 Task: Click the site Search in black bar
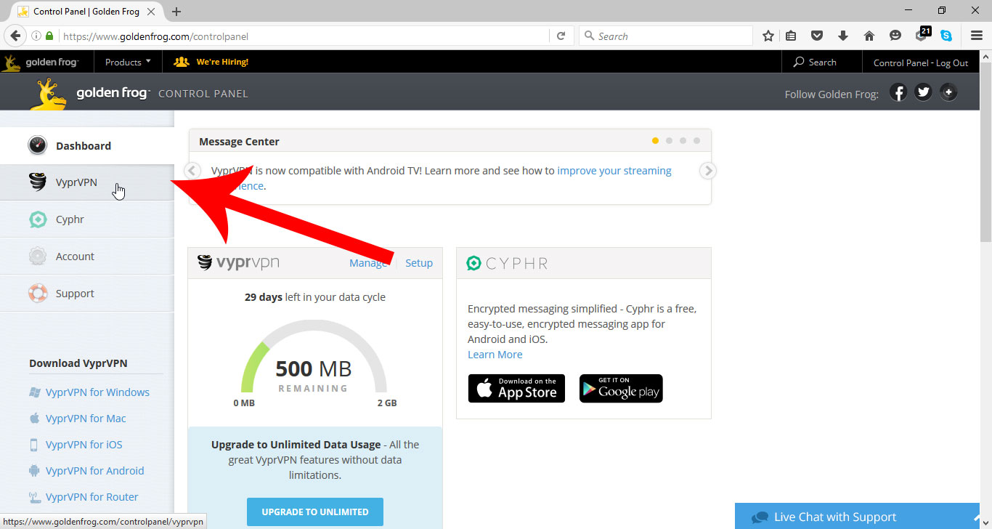coord(815,62)
